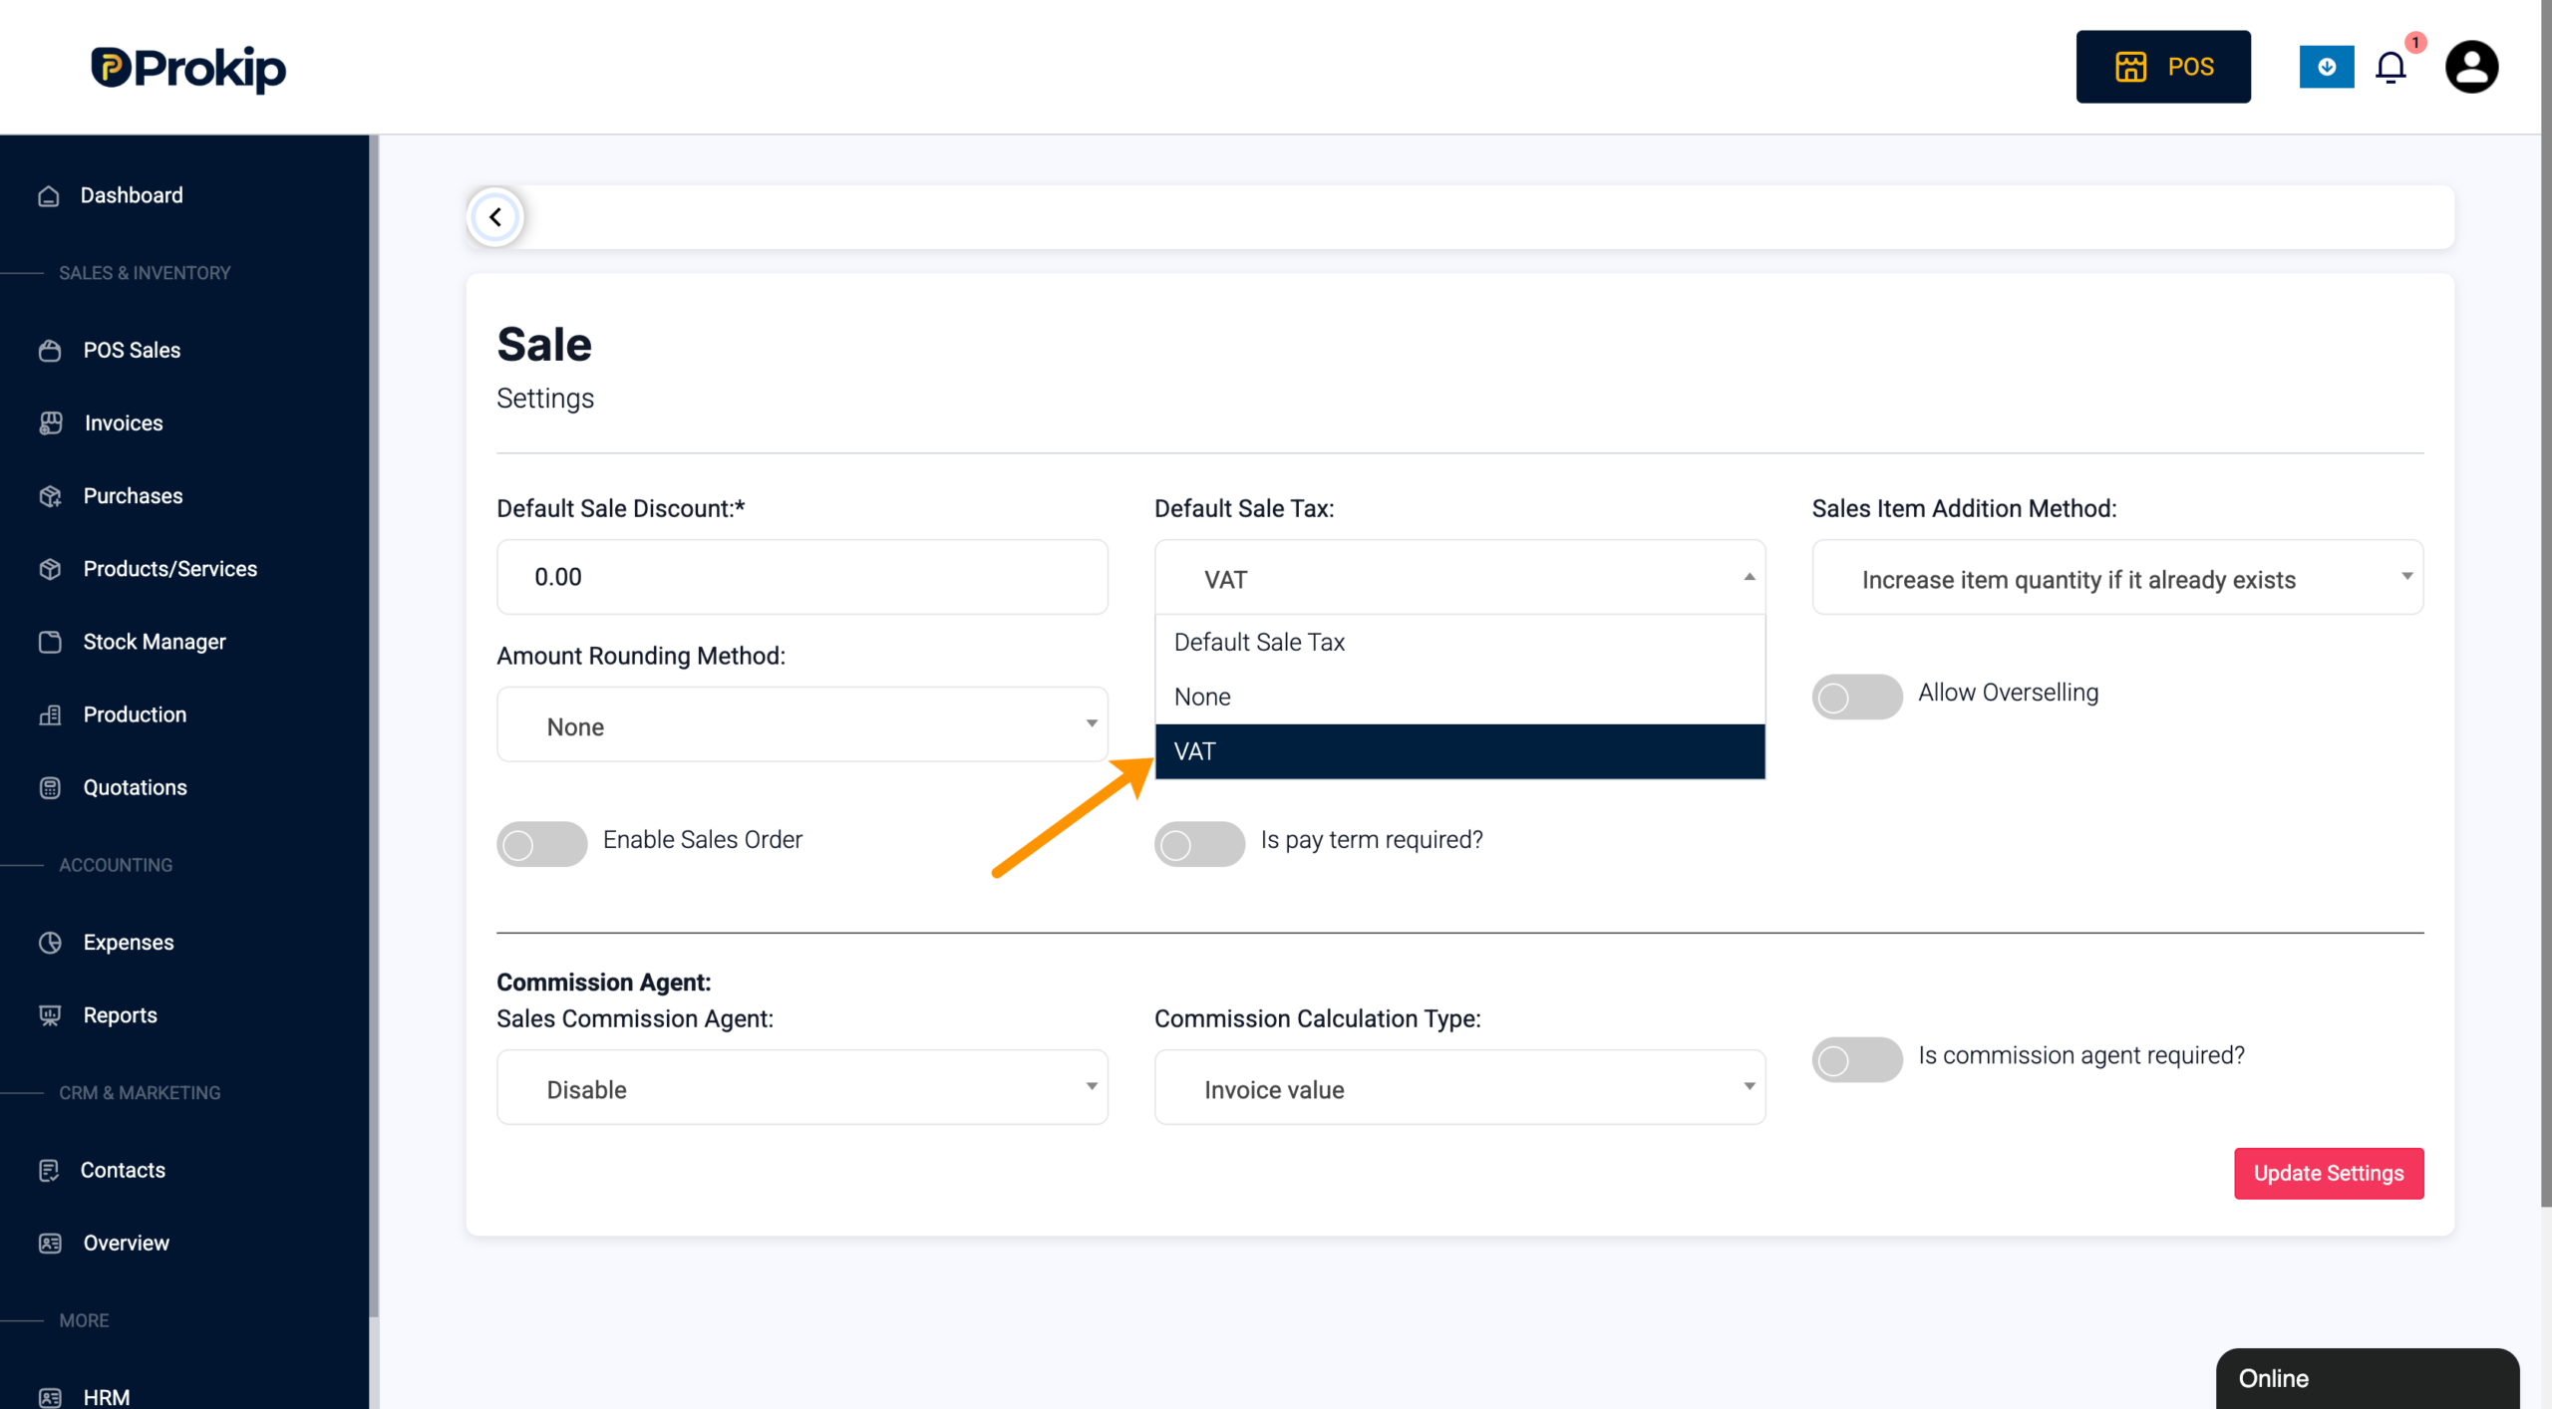Click Update Settings button
2552x1409 pixels.
click(2329, 1173)
